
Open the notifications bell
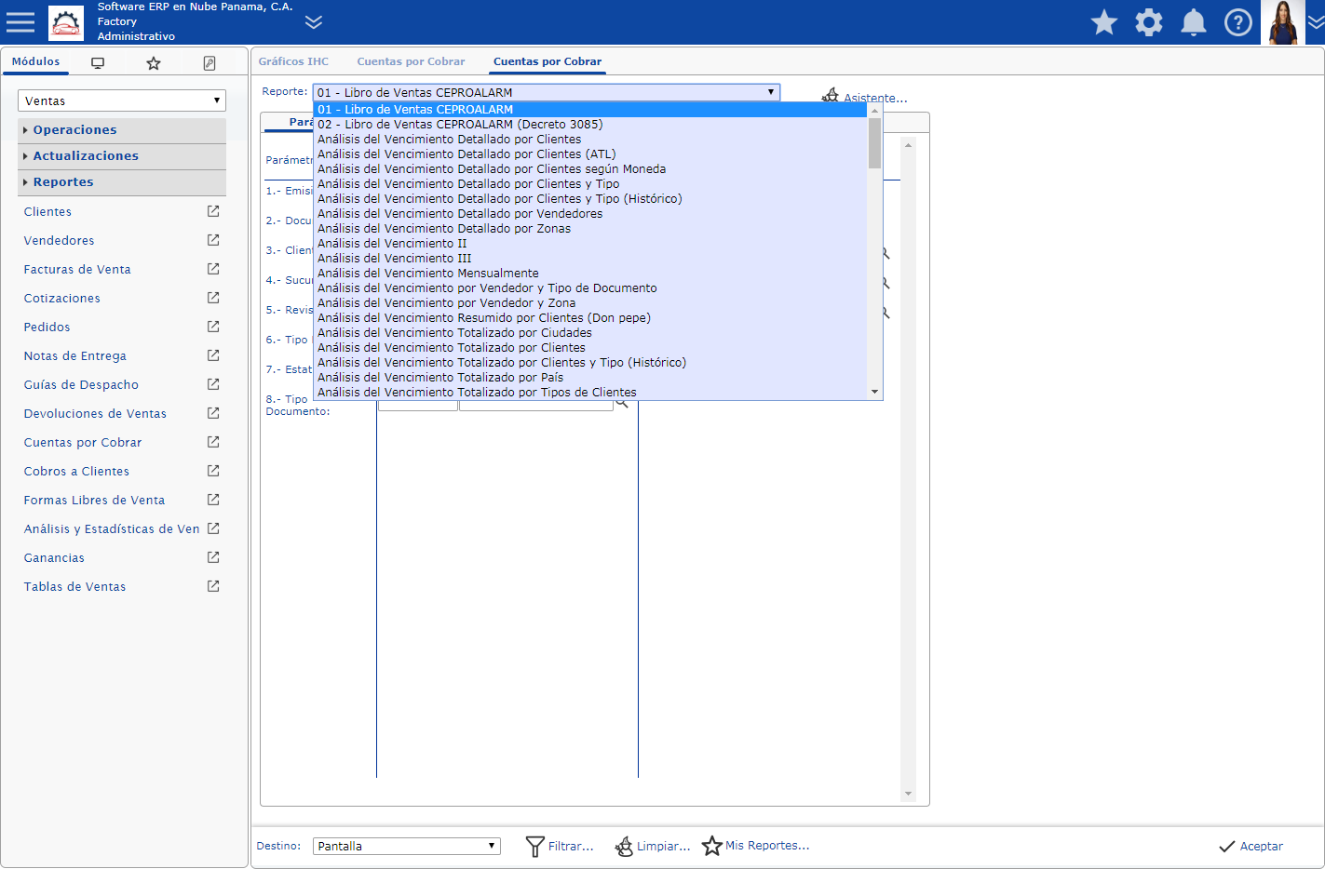[1193, 22]
